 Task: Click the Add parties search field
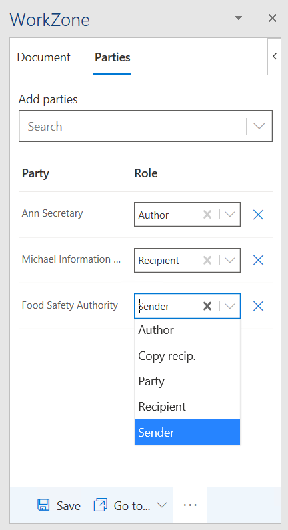coord(132,126)
